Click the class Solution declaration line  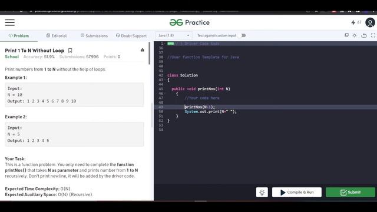(x=183, y=75)
